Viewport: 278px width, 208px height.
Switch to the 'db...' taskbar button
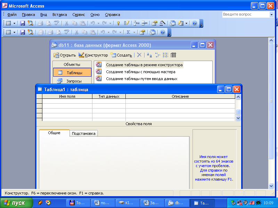pos(177,203)
